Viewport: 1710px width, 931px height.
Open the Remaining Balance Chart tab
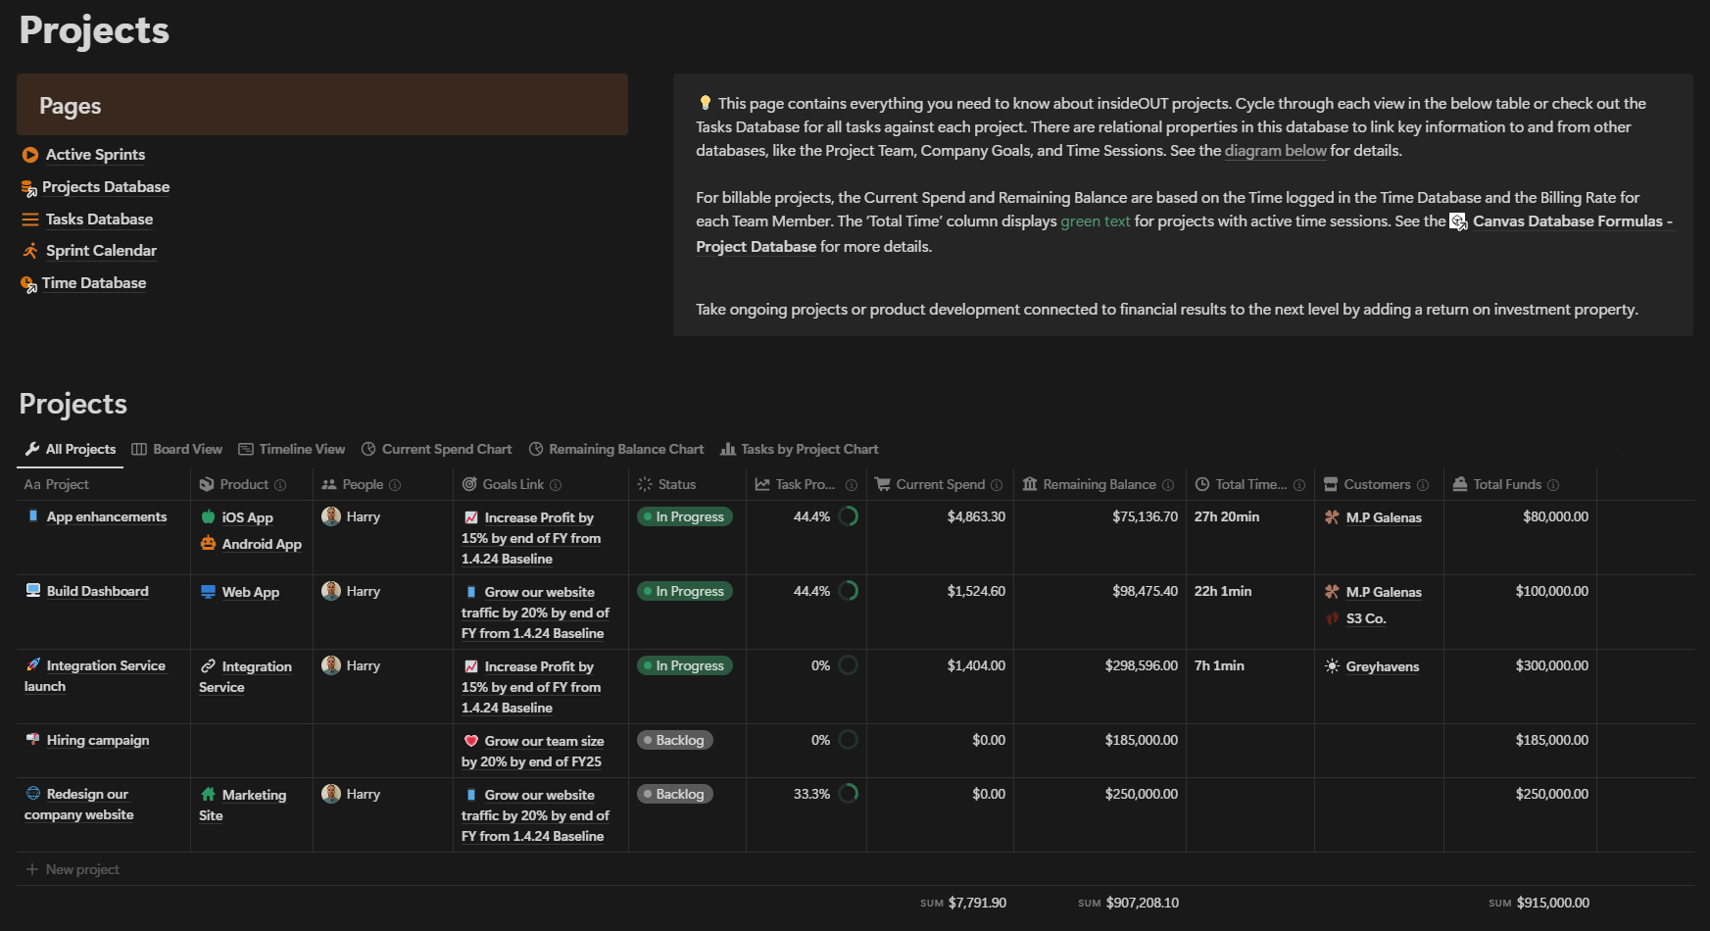click(x=616, y=449)
